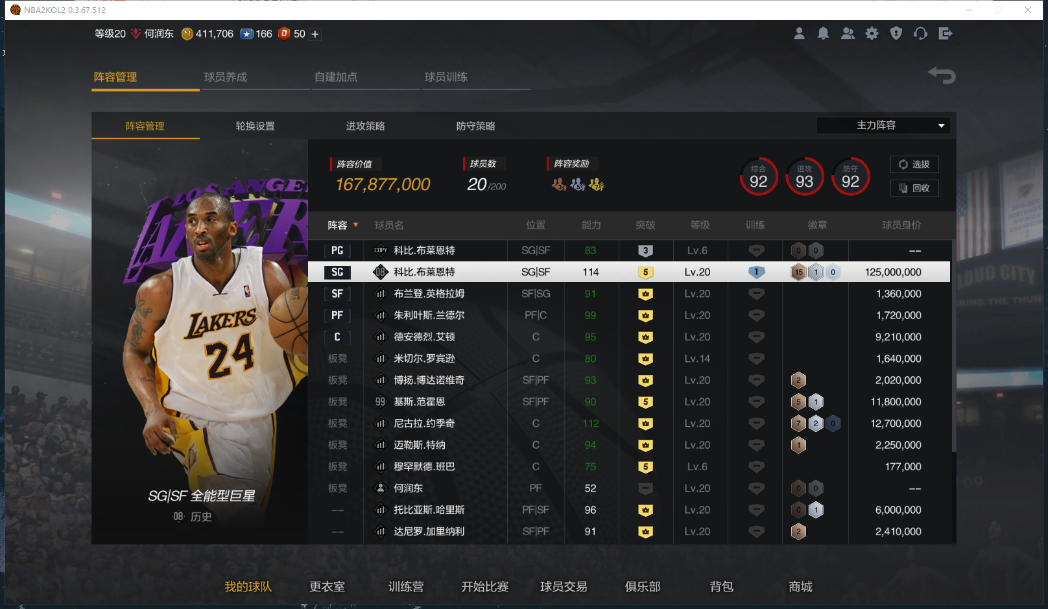The width and height of the screenshot is (1048, 609).
Task: Click the 回收 button
Action: [x=914, y=188]
